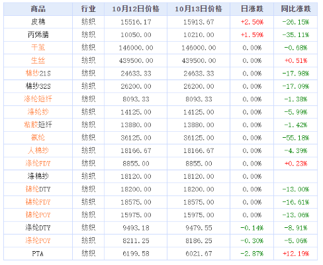Open the 涤纶短纤 link
This screenshot has height=265, width=323.
(x=38, y=99)
